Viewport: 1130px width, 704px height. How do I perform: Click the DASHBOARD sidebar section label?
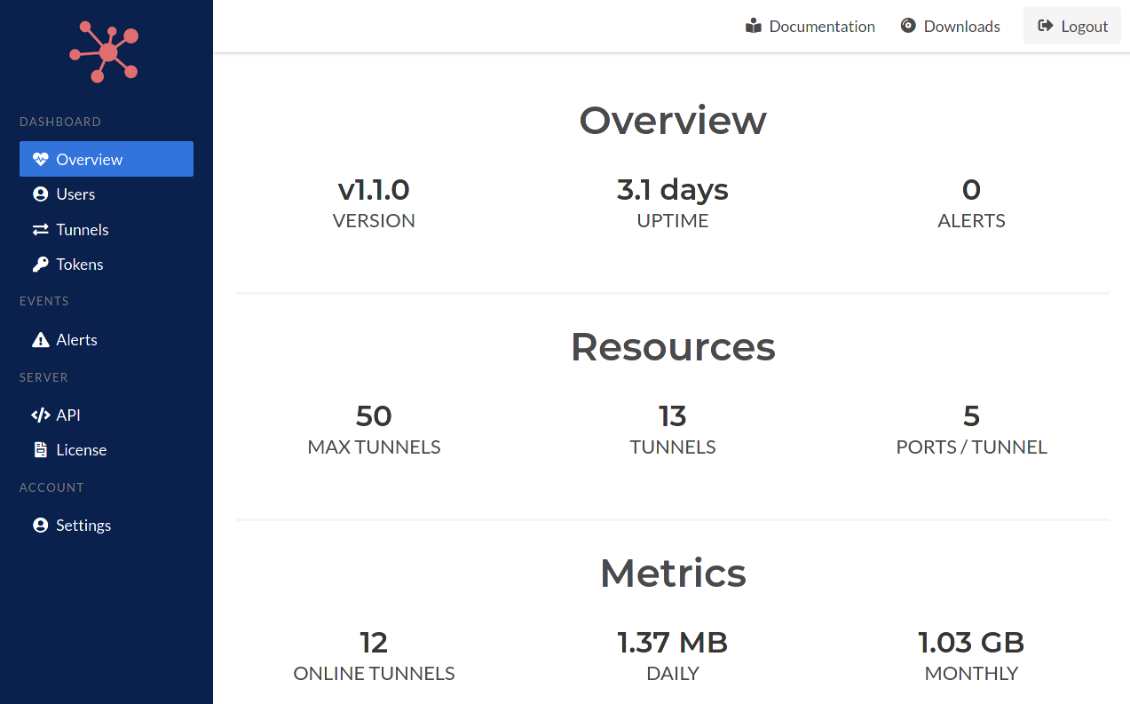(x=60, y=122)
